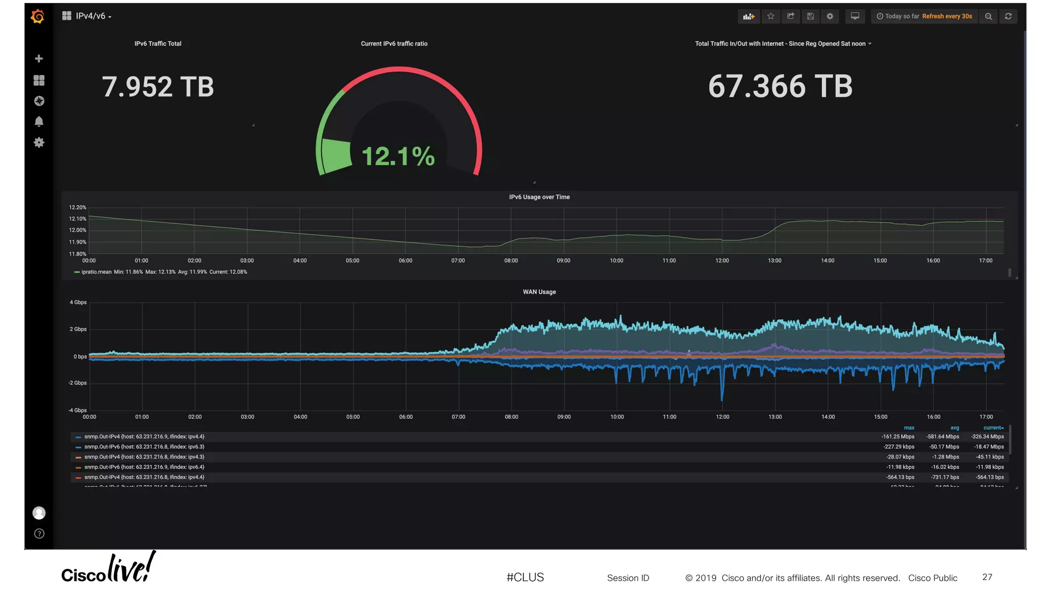Image resolution: width=1051 pixels, height=591 pixels.
Task: Open color swatch of Out-IPv4 216.9 ipv4.4
Action: (79, 437)
